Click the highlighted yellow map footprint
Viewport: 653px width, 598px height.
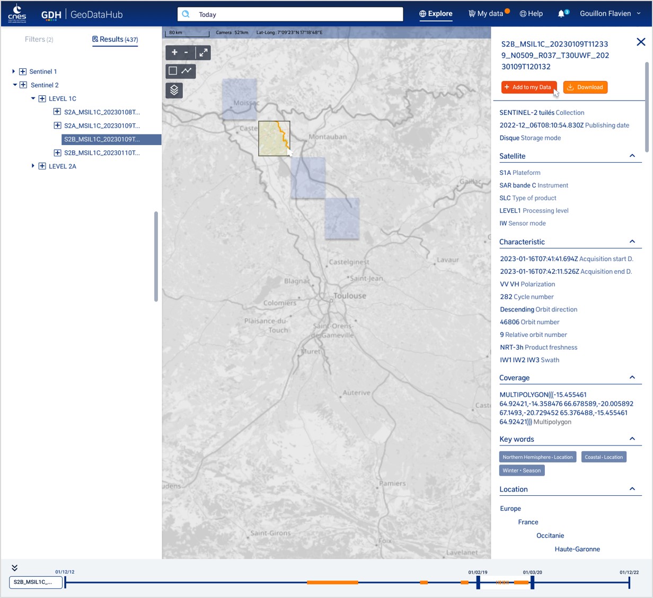coord(274,138)
